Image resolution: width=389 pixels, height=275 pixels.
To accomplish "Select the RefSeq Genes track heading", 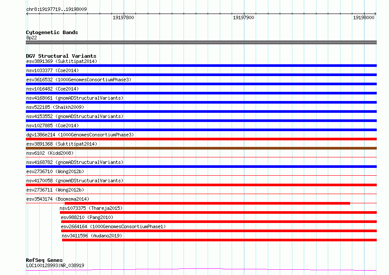I will (44, 260).
